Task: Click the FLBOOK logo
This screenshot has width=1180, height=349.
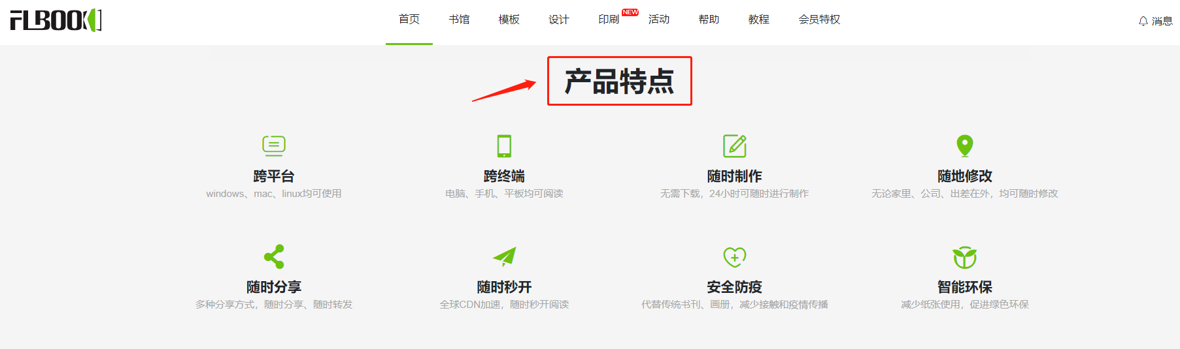Action: coord(56,20)
